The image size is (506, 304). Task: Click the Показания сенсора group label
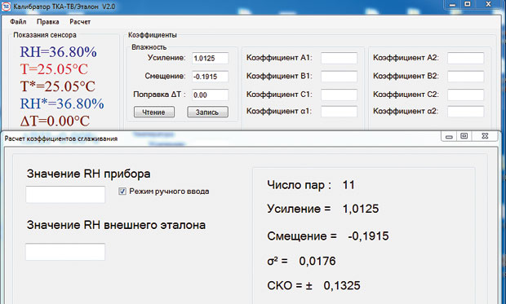[x=45, y=35]
